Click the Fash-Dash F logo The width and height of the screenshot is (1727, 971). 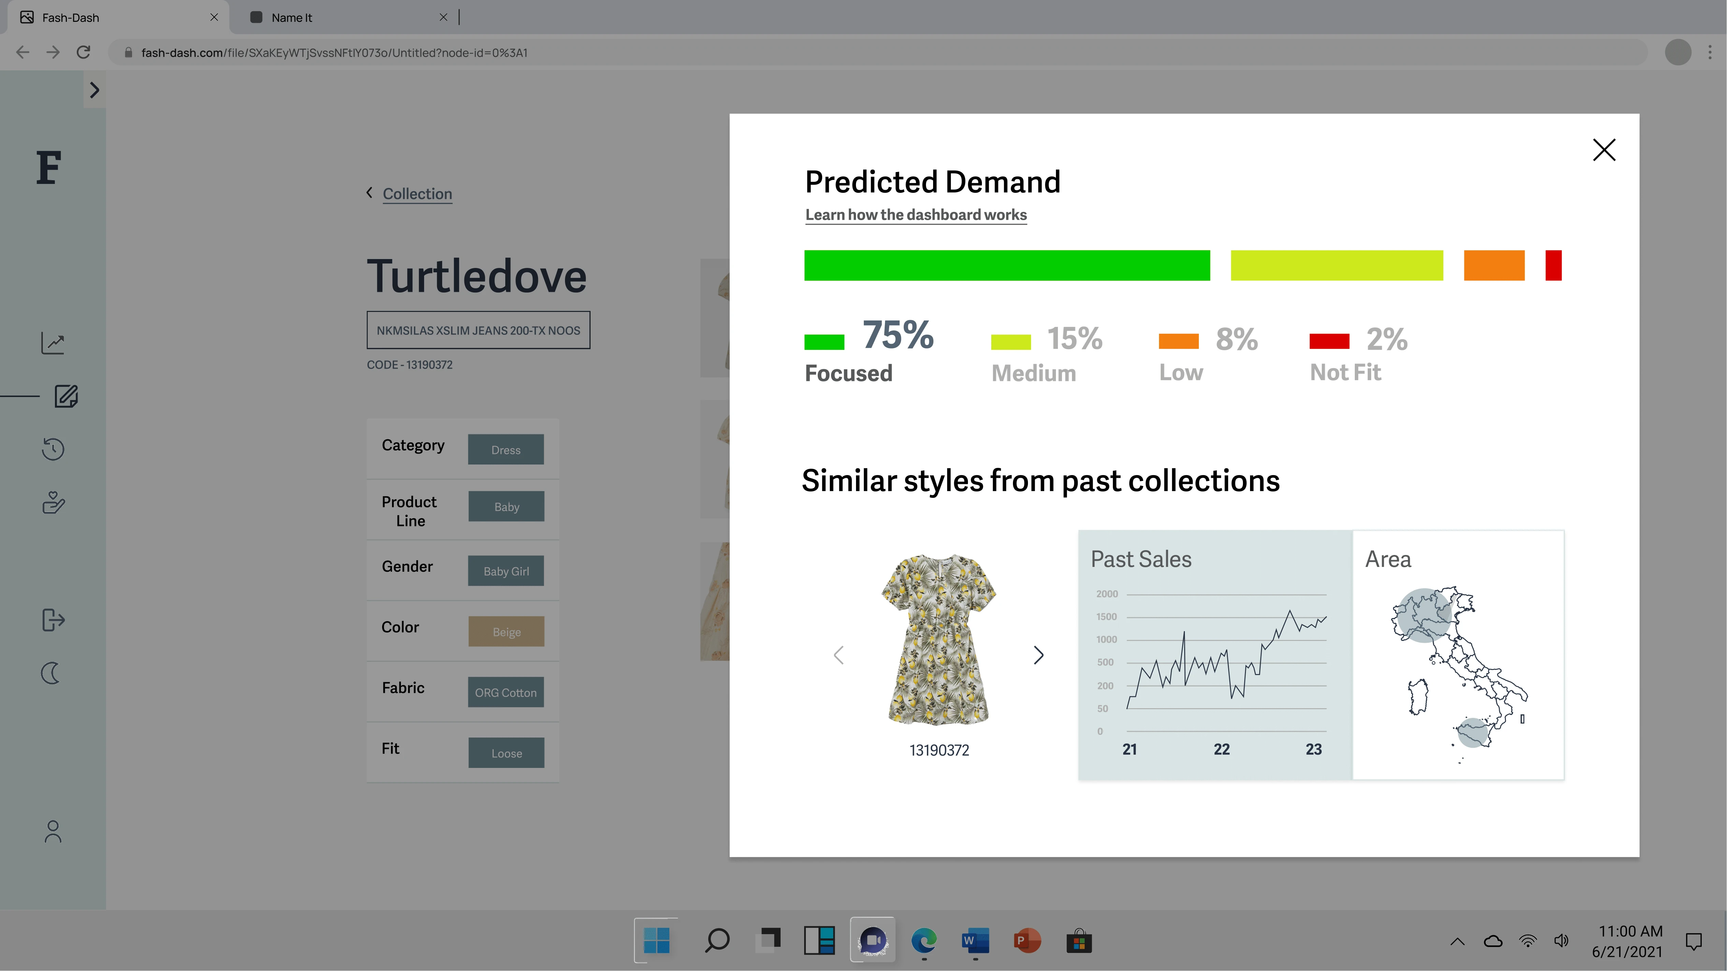pyautogui.click(x=49, y=168)
